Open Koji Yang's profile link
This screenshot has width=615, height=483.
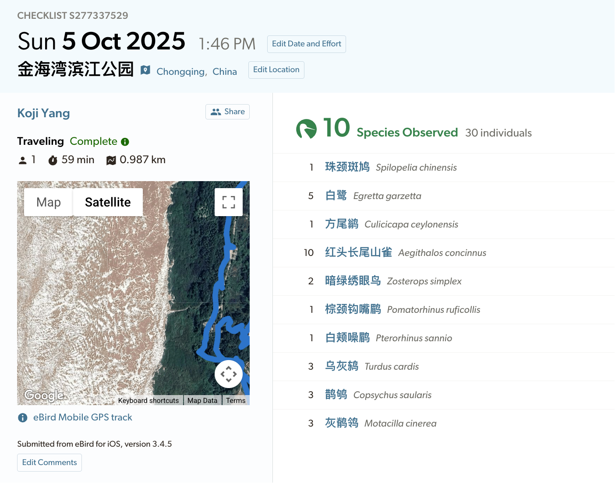coord(43,113)
